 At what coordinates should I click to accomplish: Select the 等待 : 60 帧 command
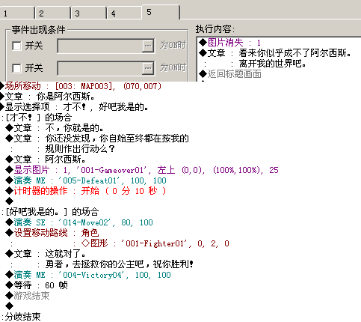(x=37, y=285)
